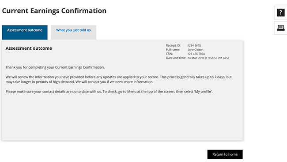The width and height of the screenshot is (287, 162).
Task: Open the What you just told us tab
Action: [73, 32]
